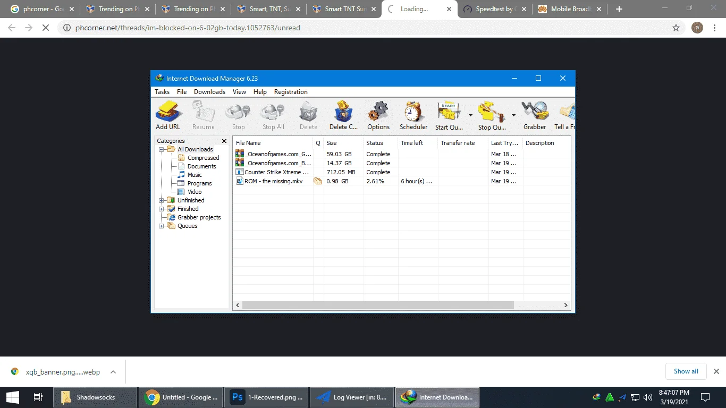The height and width of the screenshot is (408, 726).
Task: Sort by Time left column header
Action: pos(418,143)
